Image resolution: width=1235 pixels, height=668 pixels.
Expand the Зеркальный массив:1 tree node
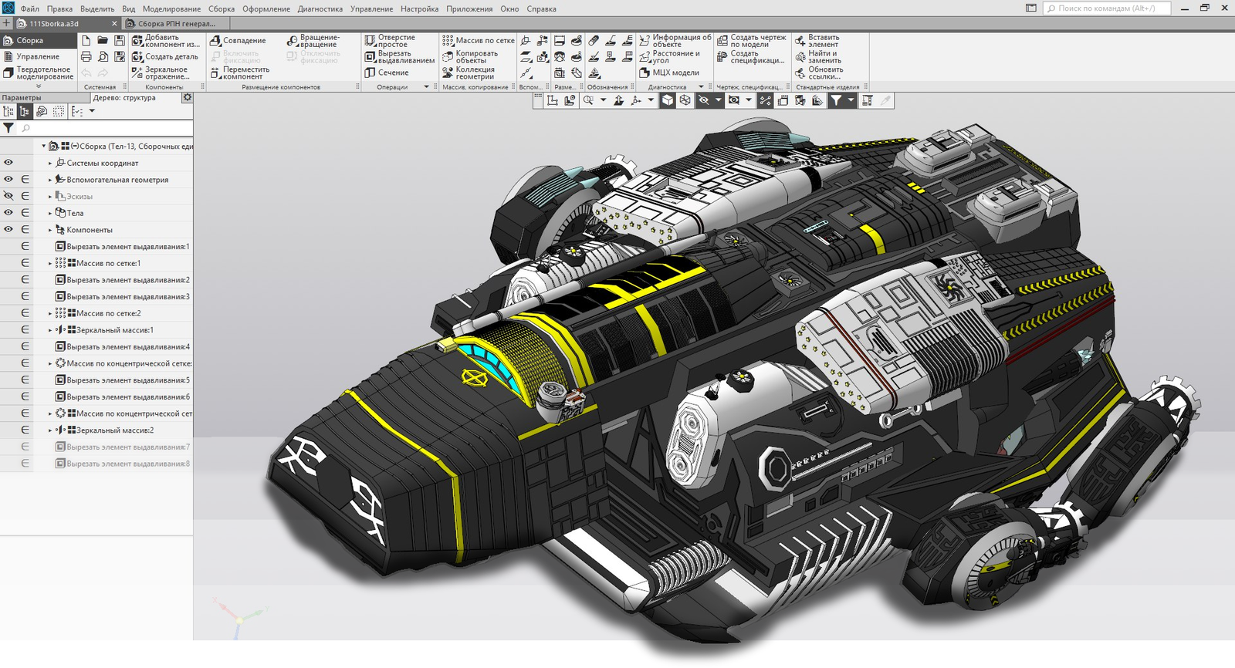50,330
